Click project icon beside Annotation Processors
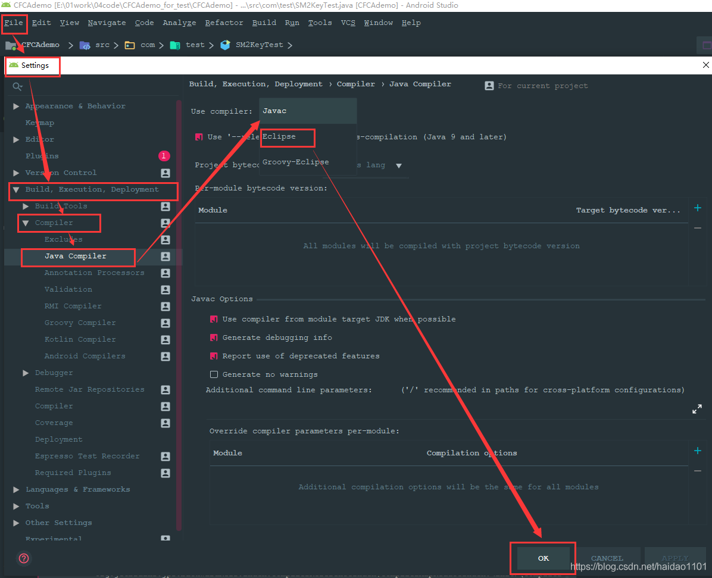Image resolution: width=712 pixels, height=578 pixels. (x=165, y=273)
